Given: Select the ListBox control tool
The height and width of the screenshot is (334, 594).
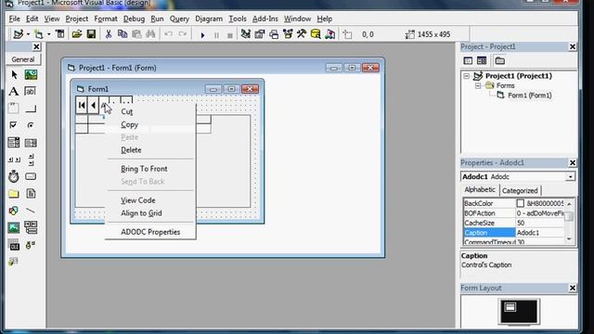Looking at the screenshot, I should click(31, 143).
